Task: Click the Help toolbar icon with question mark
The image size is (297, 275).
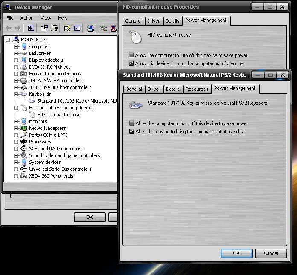Action: pos(67,28)
